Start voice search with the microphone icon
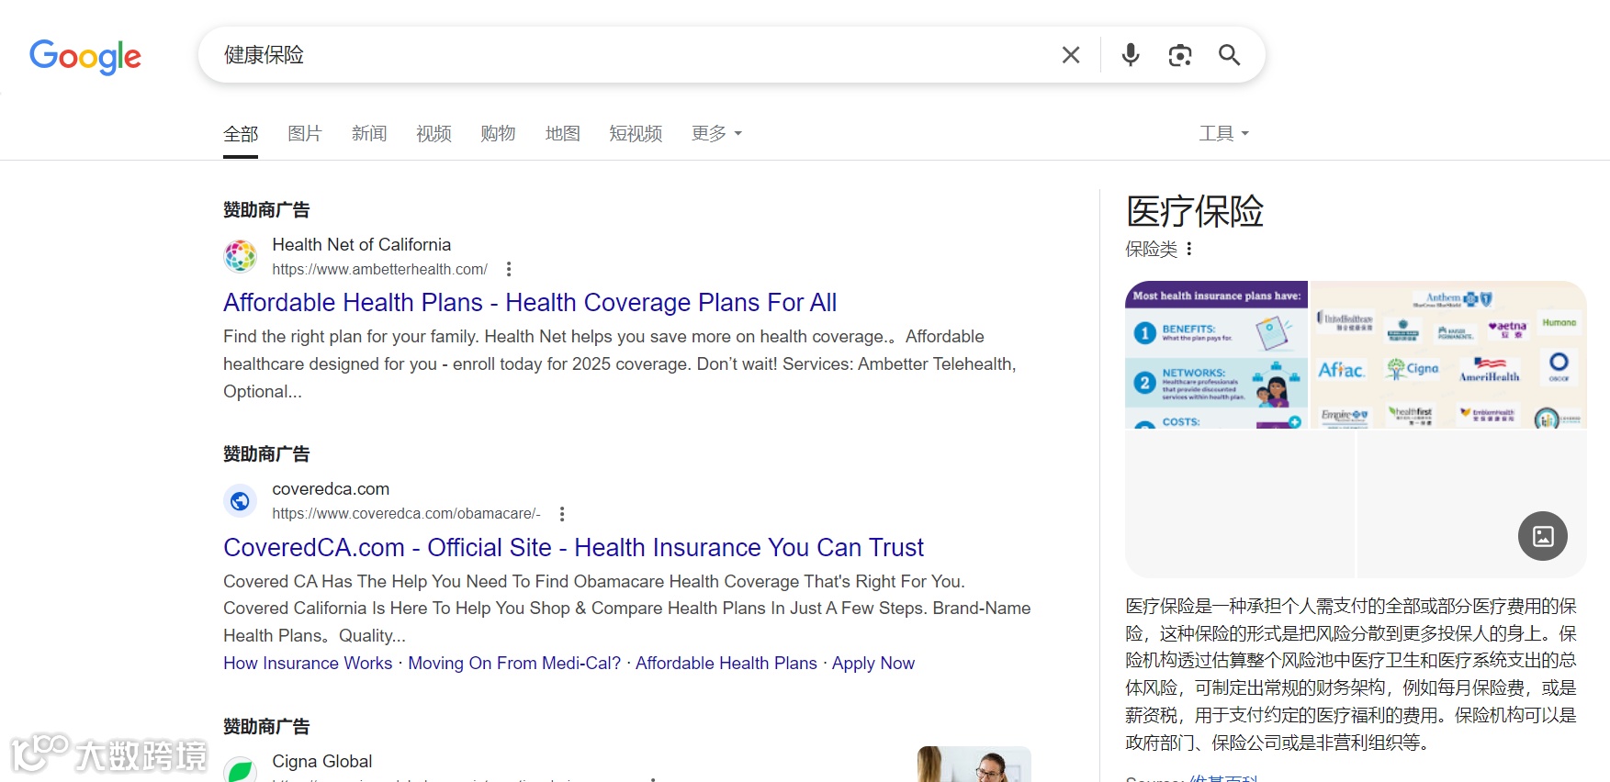Viewport: 1610px width, 782px height. click(1131, 55)
